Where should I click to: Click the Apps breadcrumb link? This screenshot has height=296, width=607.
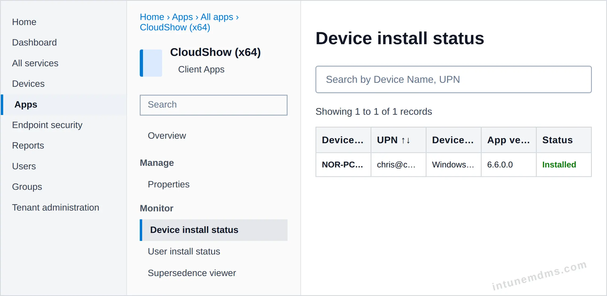click(x=182, y=17)
